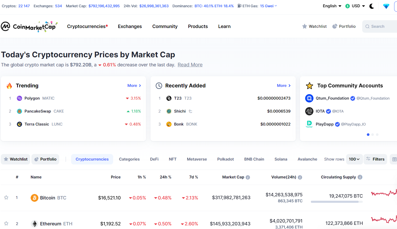Screen dimensions: 397x229
Task: Click the Polygon MATIC coin icon
Action: (x=19, y=98)
